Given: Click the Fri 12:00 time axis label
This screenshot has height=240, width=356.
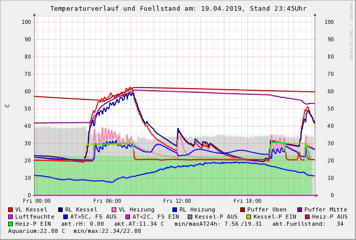Looking at the screenshot, I should pyautogui.click(x=177, y=201).
